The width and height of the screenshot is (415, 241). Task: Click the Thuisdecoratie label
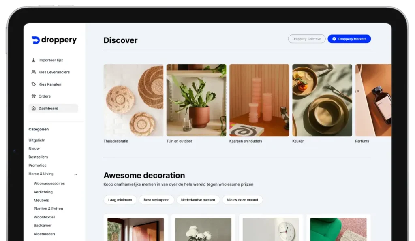116,141
